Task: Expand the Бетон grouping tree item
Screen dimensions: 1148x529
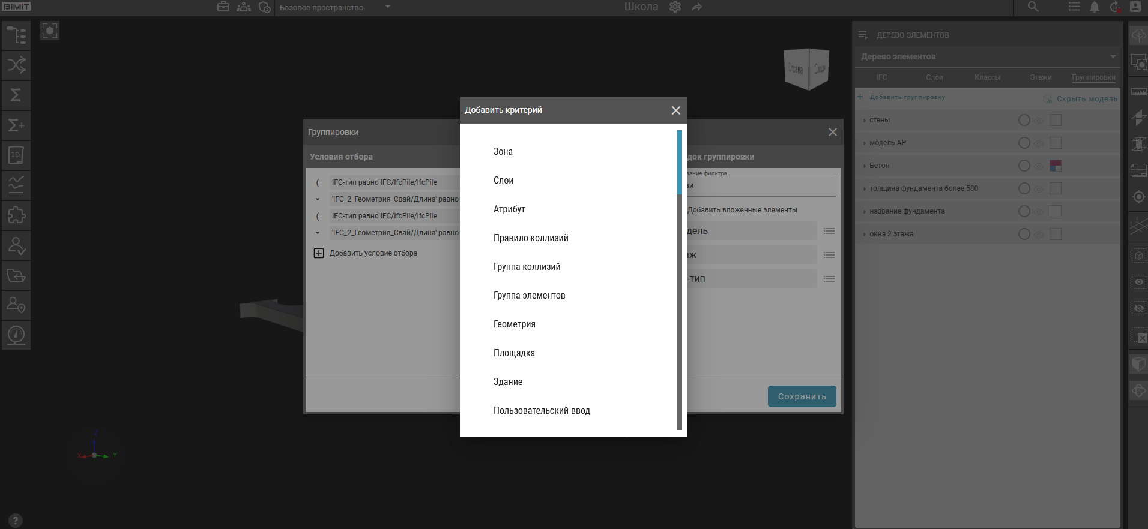Action: (865, 166)
